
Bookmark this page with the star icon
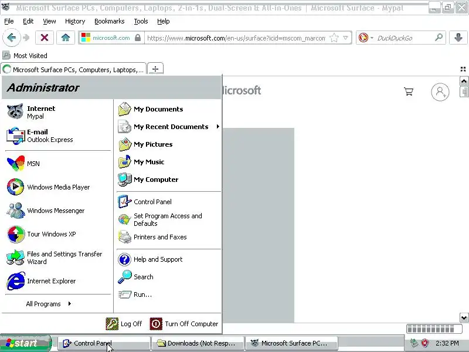334,38
